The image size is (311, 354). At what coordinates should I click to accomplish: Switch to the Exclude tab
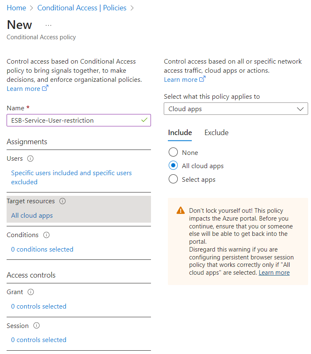coord(217,133)
